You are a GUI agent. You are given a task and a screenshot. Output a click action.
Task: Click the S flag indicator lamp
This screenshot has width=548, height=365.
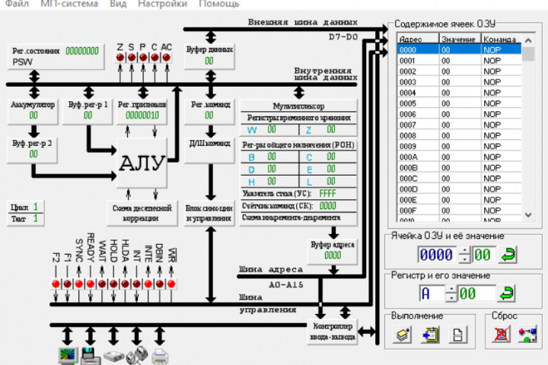[132, 57]
